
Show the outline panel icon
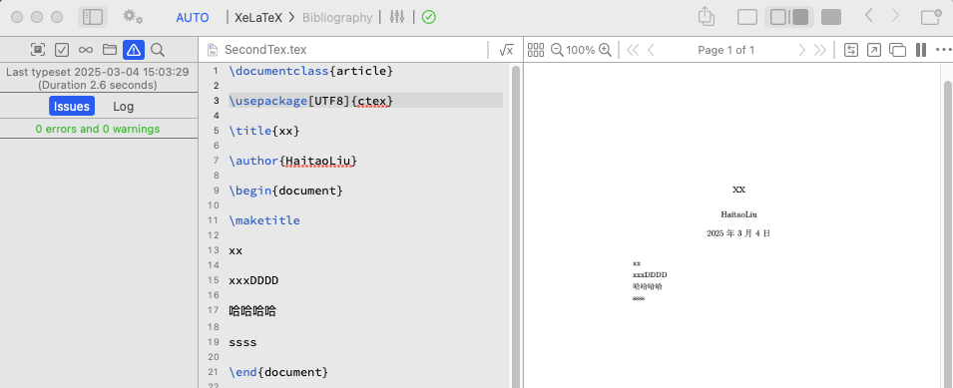38,50
